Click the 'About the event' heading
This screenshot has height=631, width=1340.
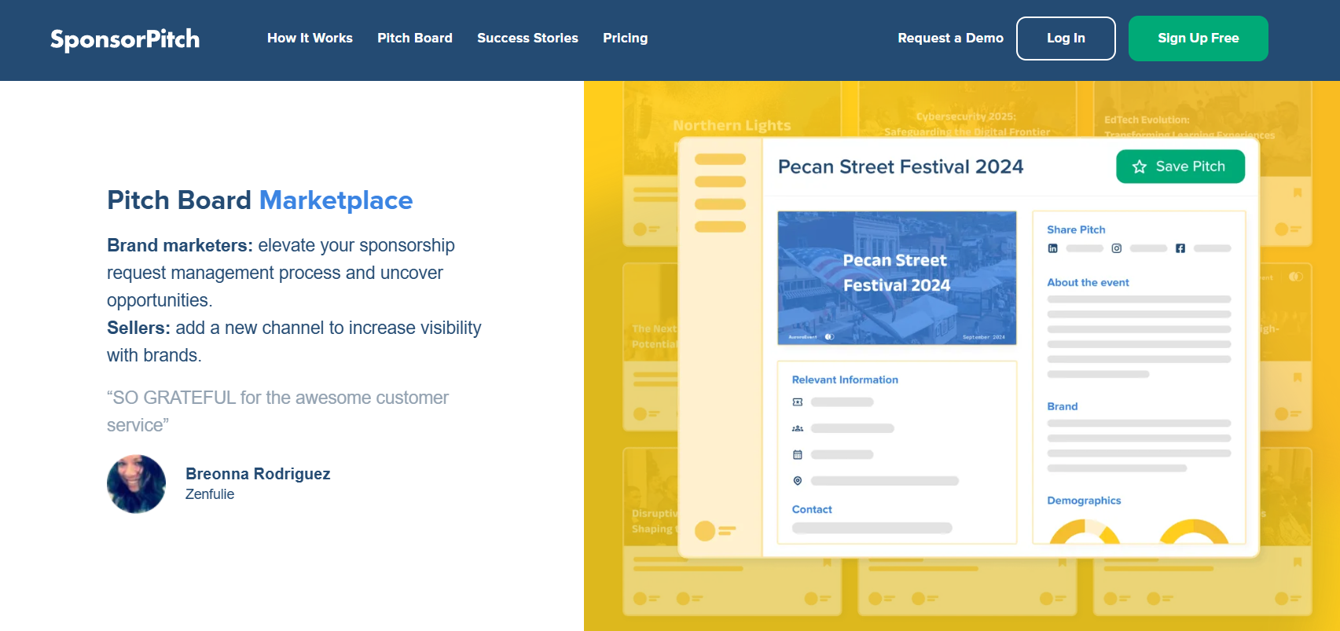[1088, 282]
